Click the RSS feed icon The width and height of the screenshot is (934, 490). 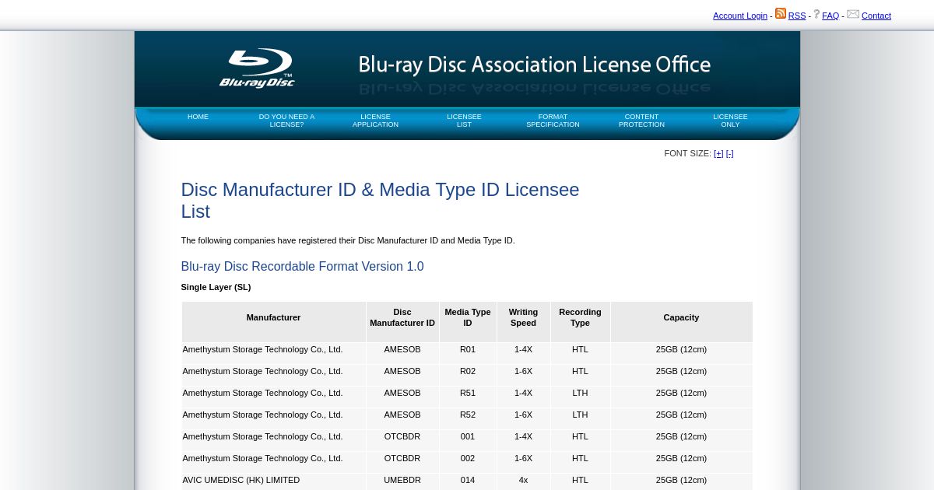coord(781,13)
